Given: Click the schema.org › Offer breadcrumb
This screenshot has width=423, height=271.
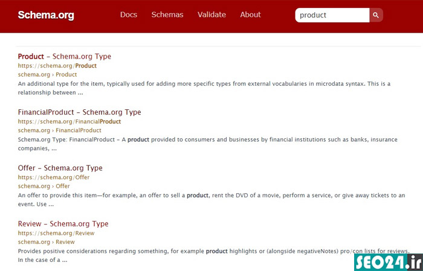Looking at the screenshot, I should 44,186.
